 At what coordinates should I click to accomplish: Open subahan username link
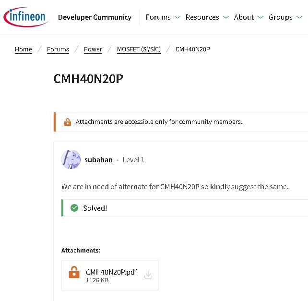(x=98, y=160)
